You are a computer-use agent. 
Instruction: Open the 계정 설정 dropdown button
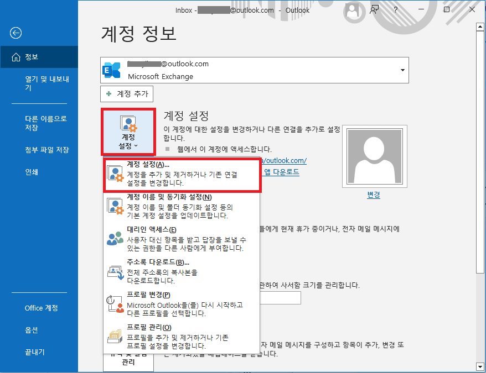click(x=128, y=132)
